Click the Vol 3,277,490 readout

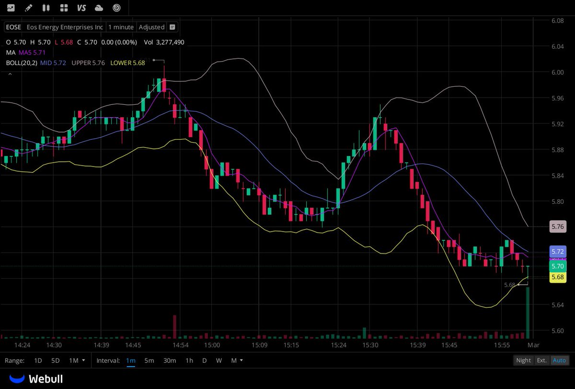click(164, 42)
